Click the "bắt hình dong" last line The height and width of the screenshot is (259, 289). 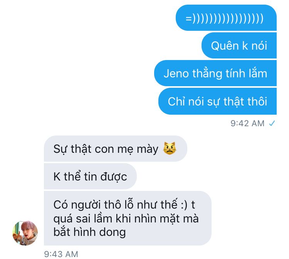click(89, 232)
